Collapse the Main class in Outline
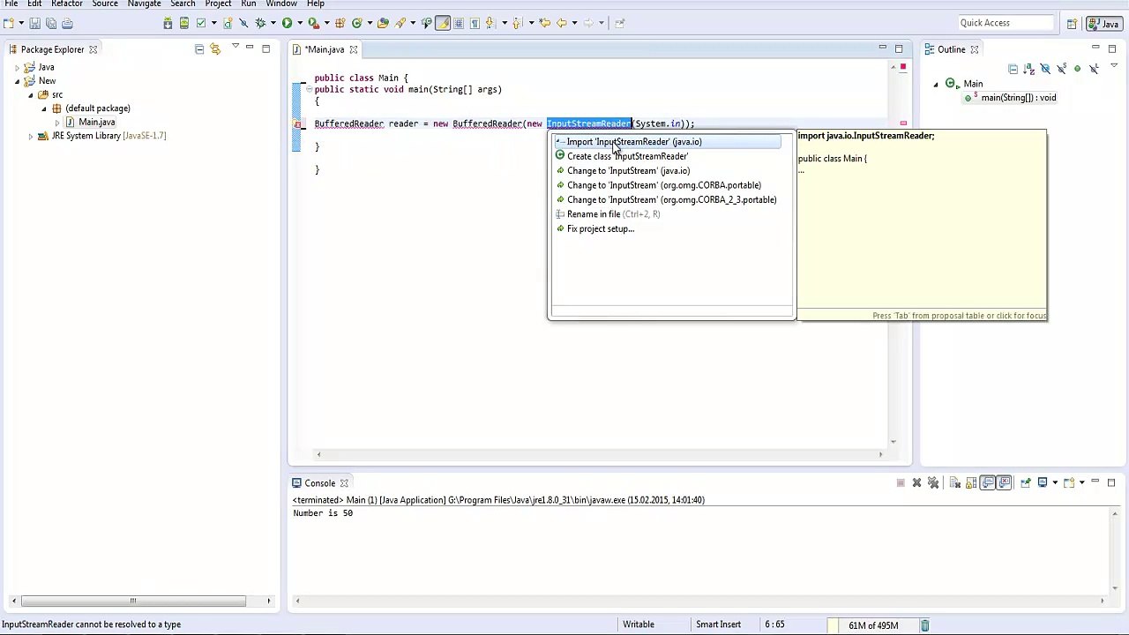The height and width of the screenshot is (635, 1129). (936, 84)
